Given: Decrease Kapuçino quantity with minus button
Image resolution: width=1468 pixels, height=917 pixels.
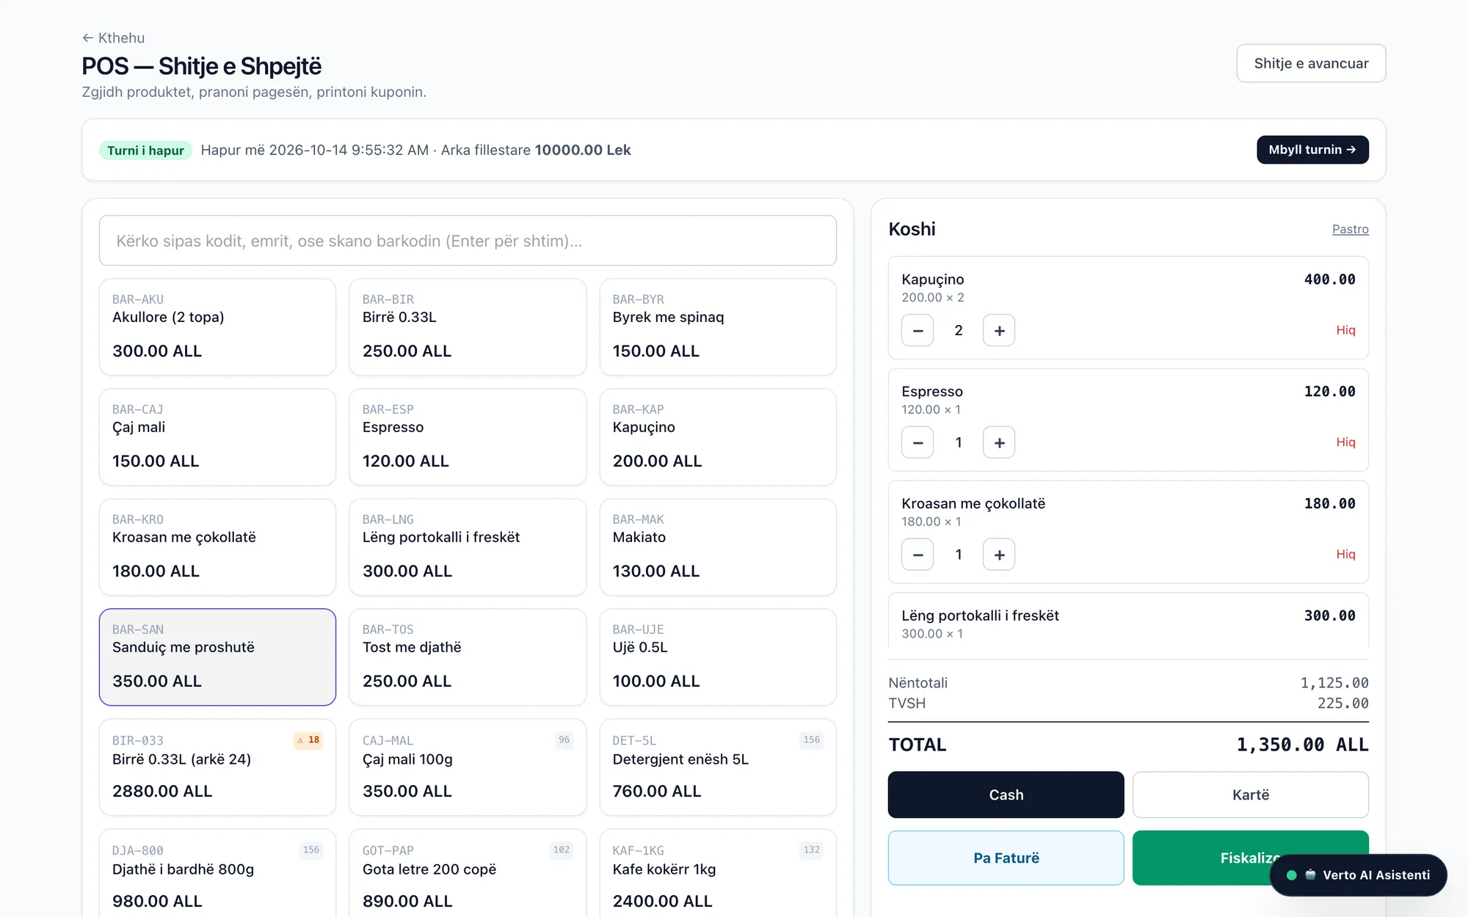Looking at the screenshot, I should point(917,330).
